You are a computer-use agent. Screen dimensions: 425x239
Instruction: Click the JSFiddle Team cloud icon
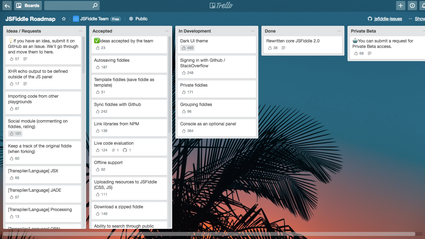pyautogui.click(x=76, y=19)
